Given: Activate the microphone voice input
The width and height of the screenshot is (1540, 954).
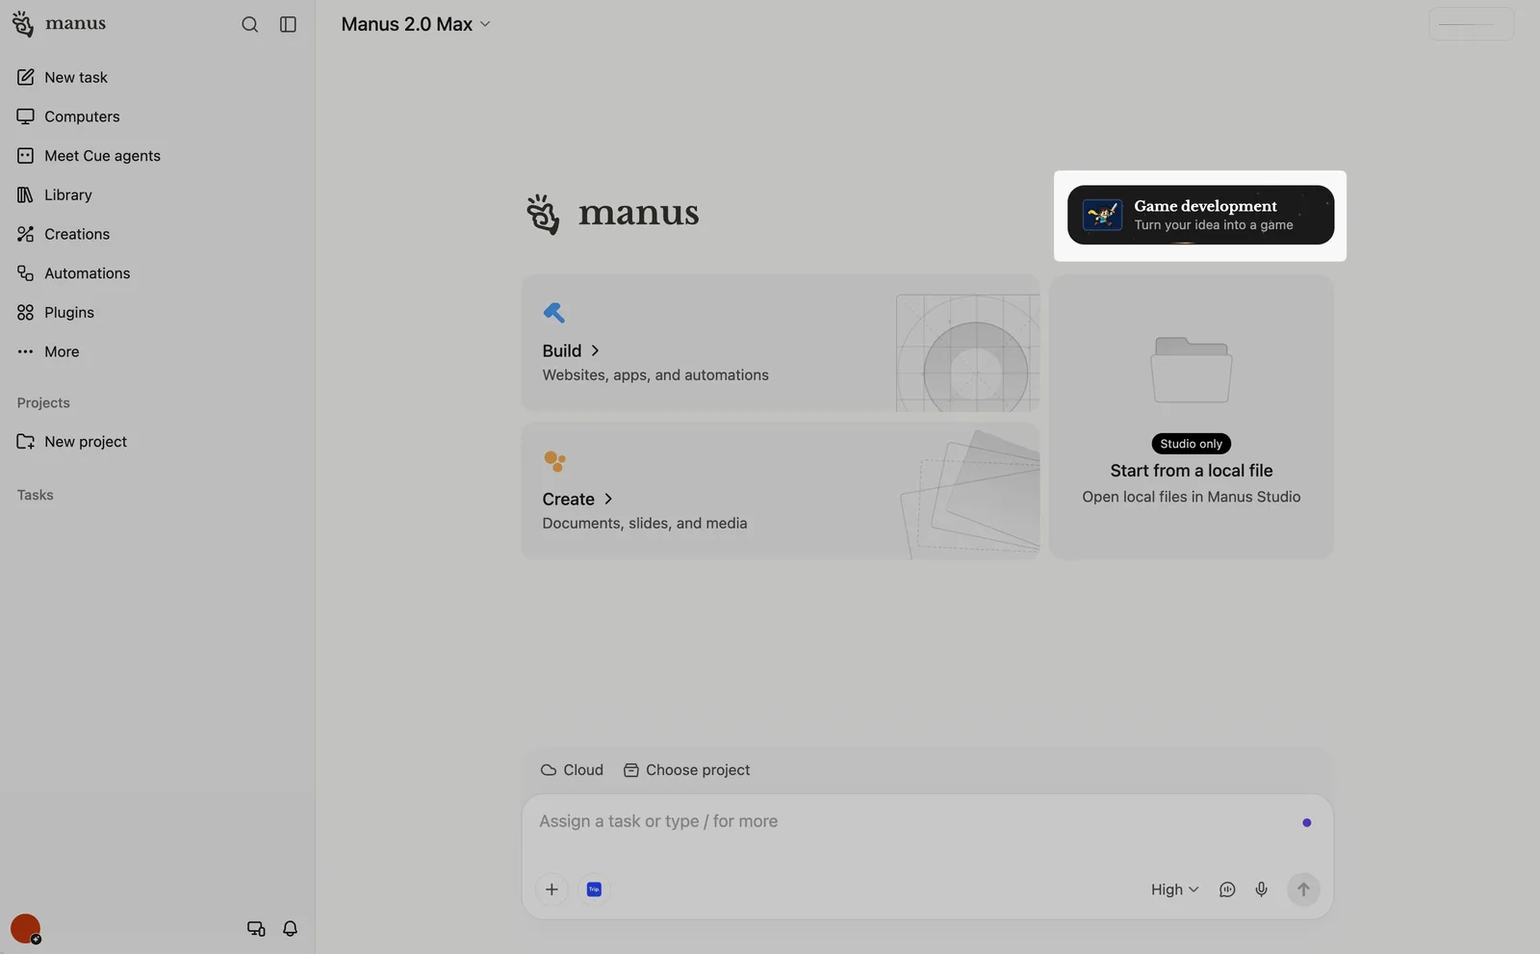Looking at the screenshot, I should click(x=1261, y=890).
